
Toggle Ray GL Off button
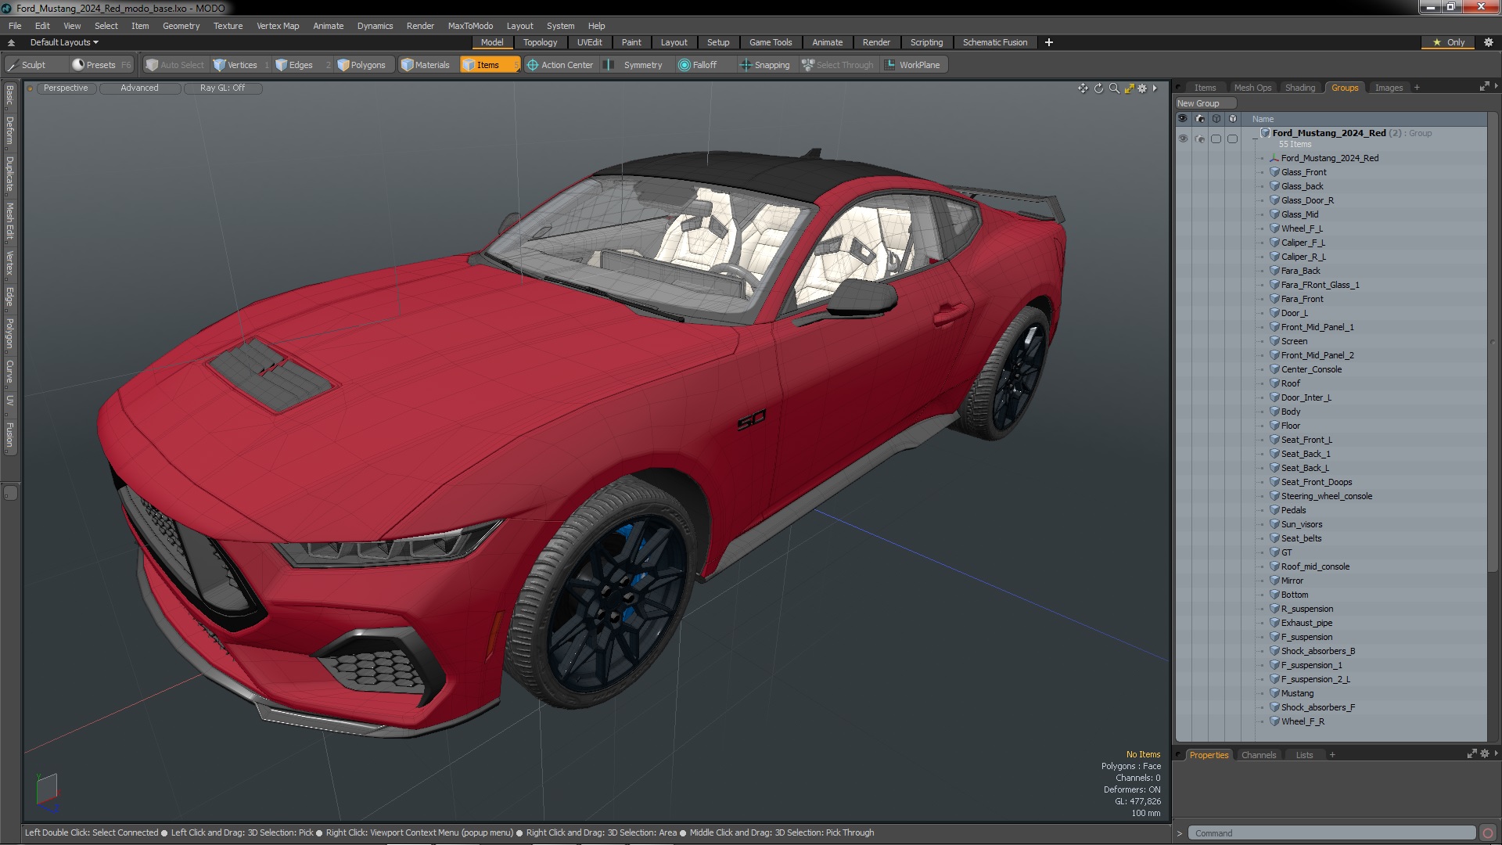point(222,88)
